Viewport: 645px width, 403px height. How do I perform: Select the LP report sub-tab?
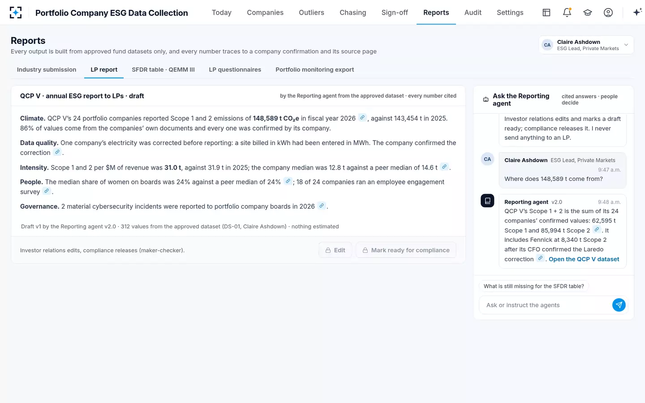click(x=104, y=69)
